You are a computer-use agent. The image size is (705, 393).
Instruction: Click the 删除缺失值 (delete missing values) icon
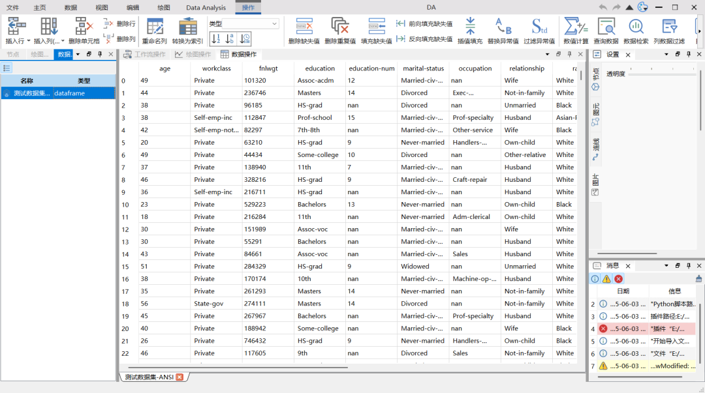(x=304, y=27)
